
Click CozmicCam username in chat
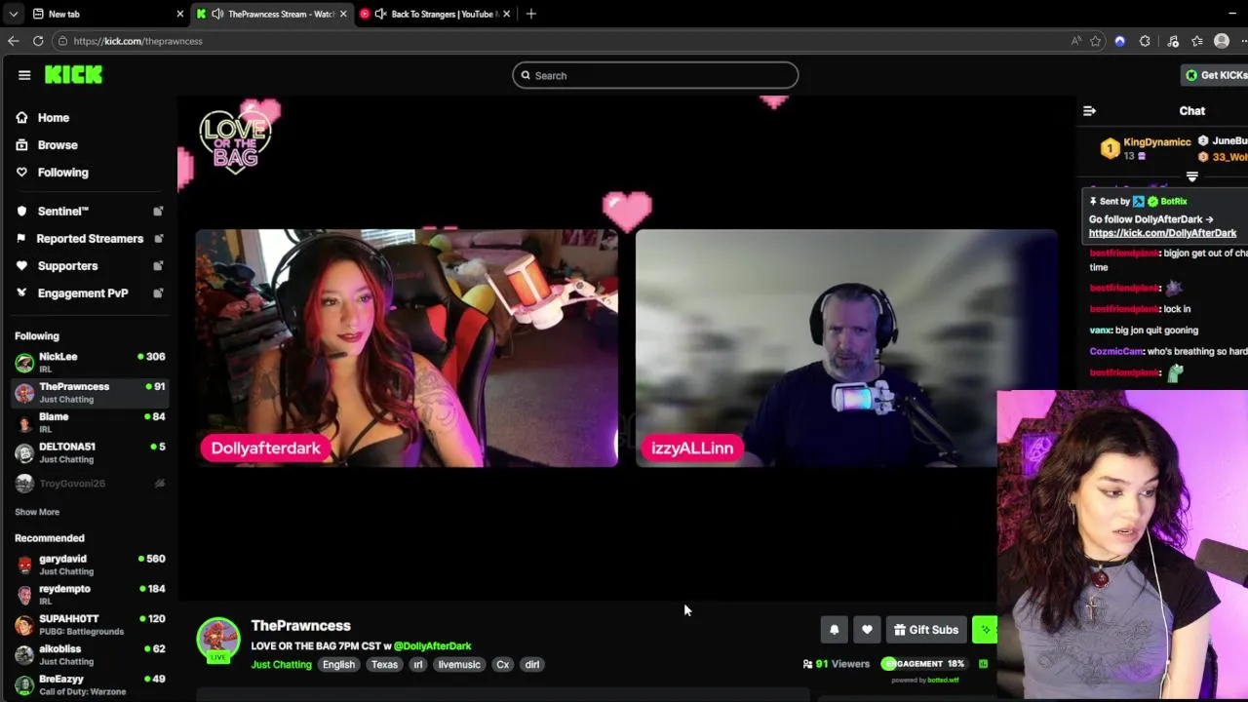coord(1115,351)
